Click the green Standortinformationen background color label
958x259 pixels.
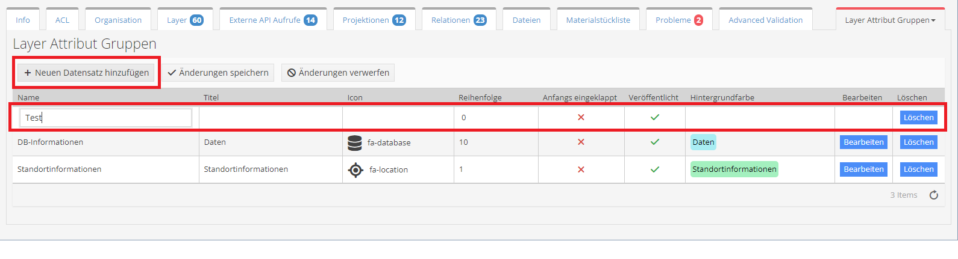(734, 169)
